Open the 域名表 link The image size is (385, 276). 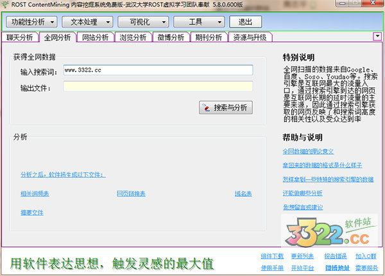243,193
